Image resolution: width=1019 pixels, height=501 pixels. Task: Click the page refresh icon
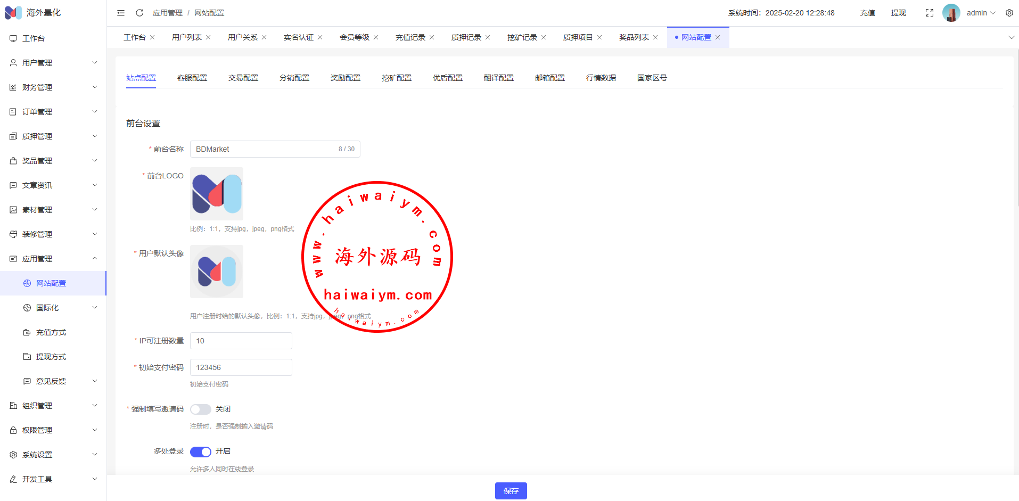pos(139,13)
